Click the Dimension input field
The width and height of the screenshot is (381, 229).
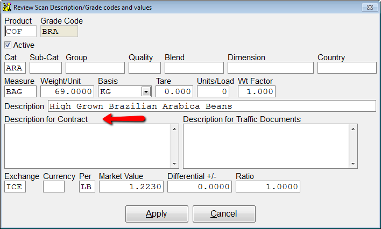[x=271, y=68]
